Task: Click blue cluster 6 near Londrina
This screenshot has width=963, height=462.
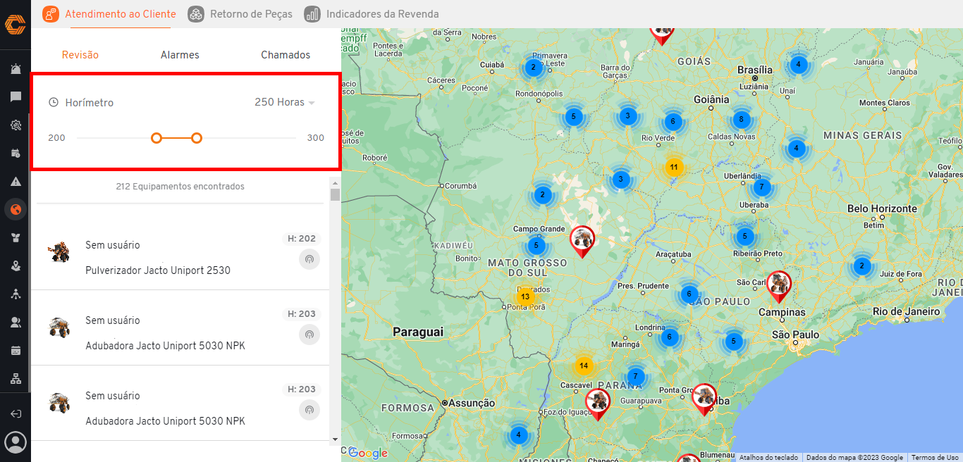Action: (670, 337)
